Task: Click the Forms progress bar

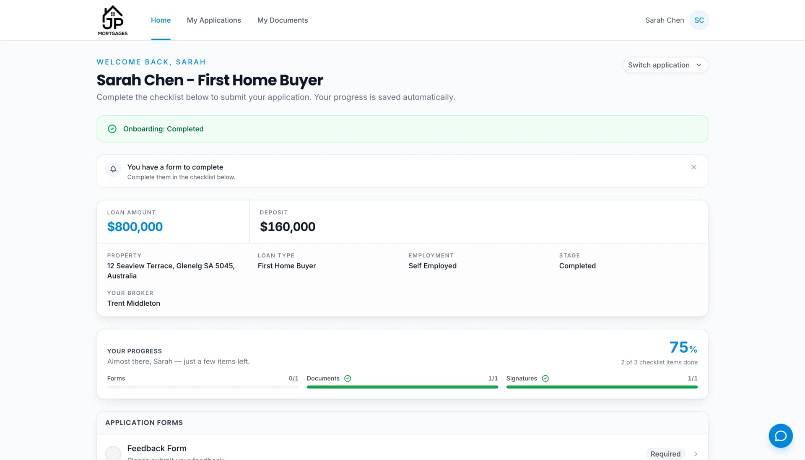Action: click(x=203, y=387)
